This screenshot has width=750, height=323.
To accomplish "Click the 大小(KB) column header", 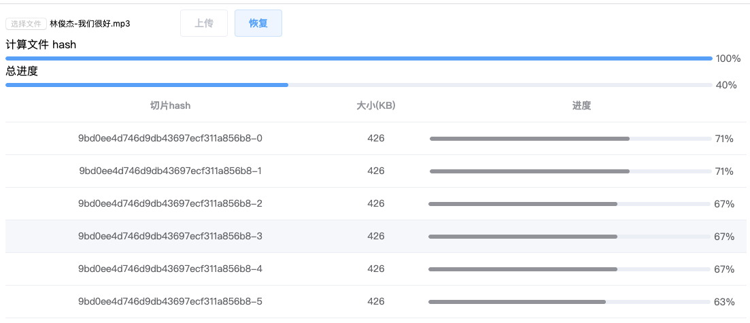I will [376, 105].
